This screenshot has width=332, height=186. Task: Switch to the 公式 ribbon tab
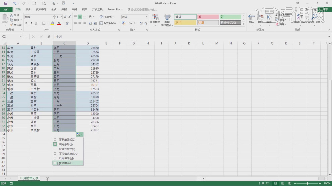[x=54, y=9]
